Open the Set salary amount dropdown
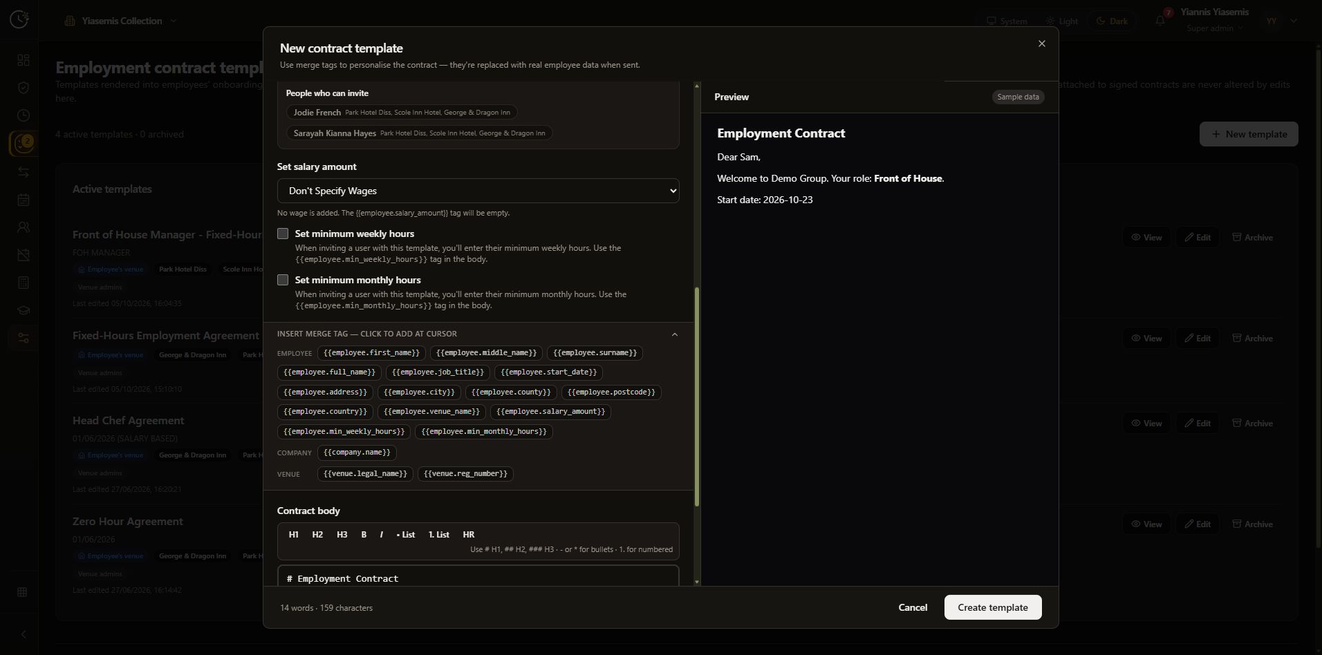 pos(478,191)
